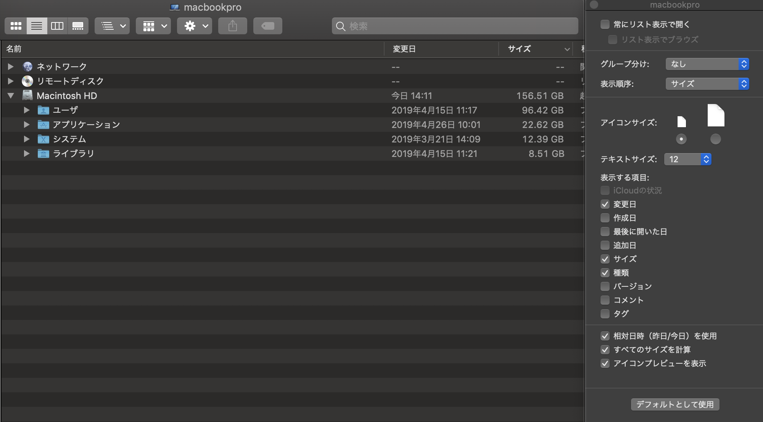
Task: Uncheck すべてのサイズを計算 option
Action: 605,350
